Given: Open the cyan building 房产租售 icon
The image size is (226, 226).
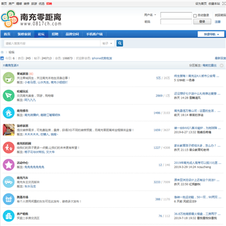Looking at the screenshot, I should pyautogui.click(x=9, y=216).
